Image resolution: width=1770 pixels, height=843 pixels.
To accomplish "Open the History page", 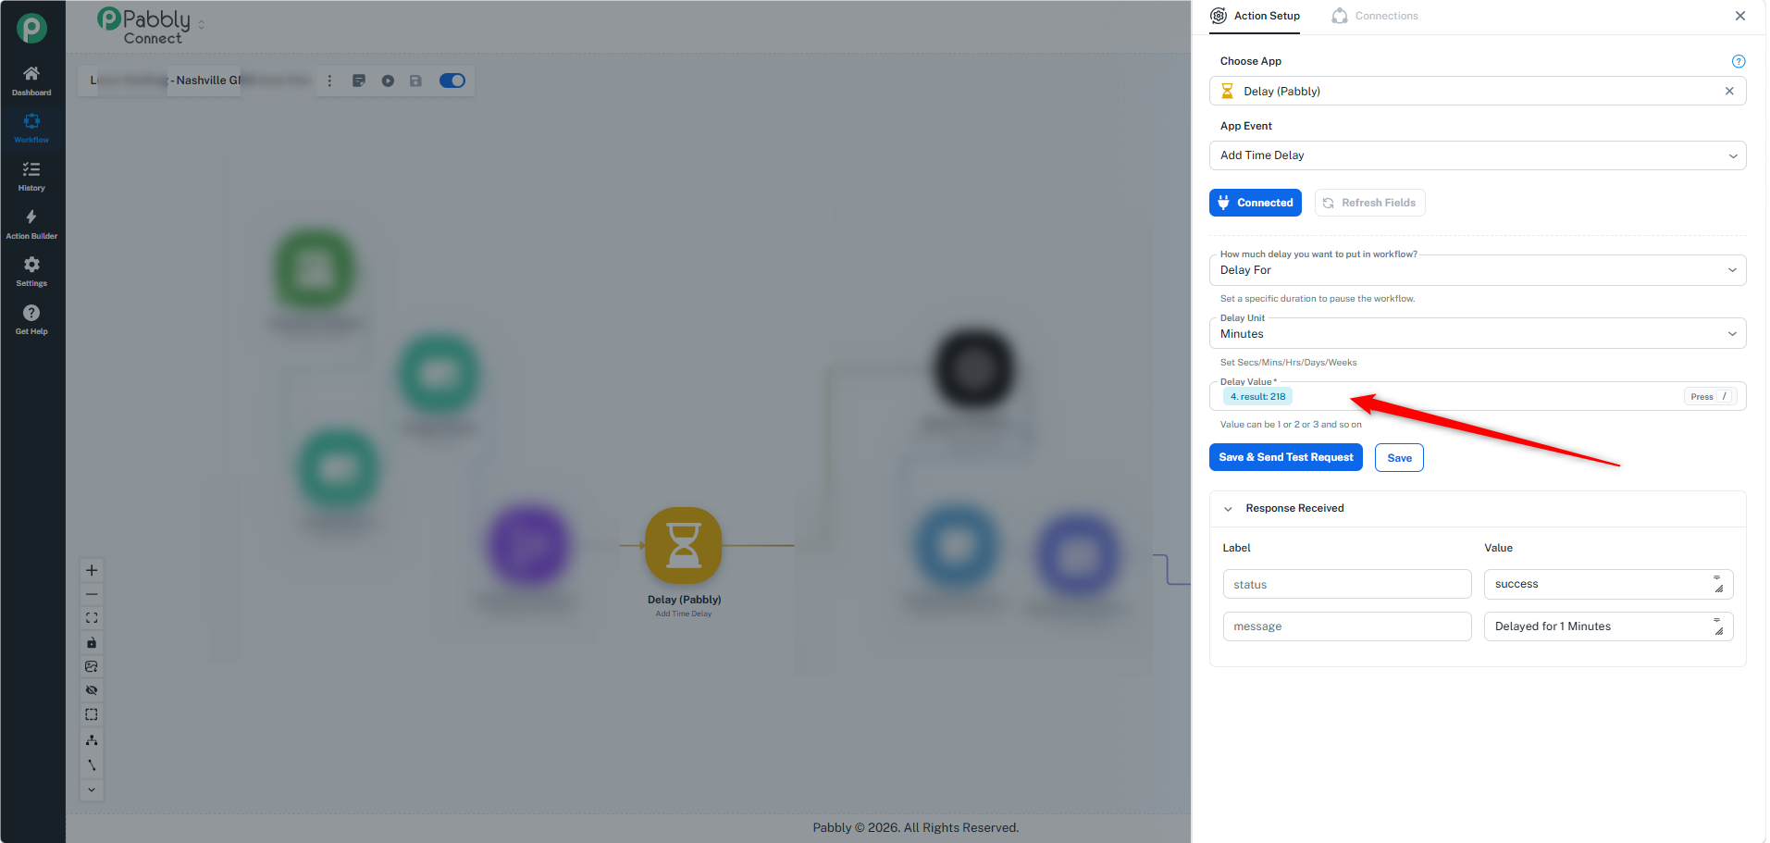I will pos(31,176).
